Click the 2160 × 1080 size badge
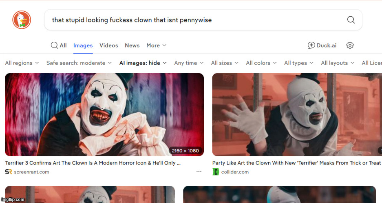 tap(185, 151)
